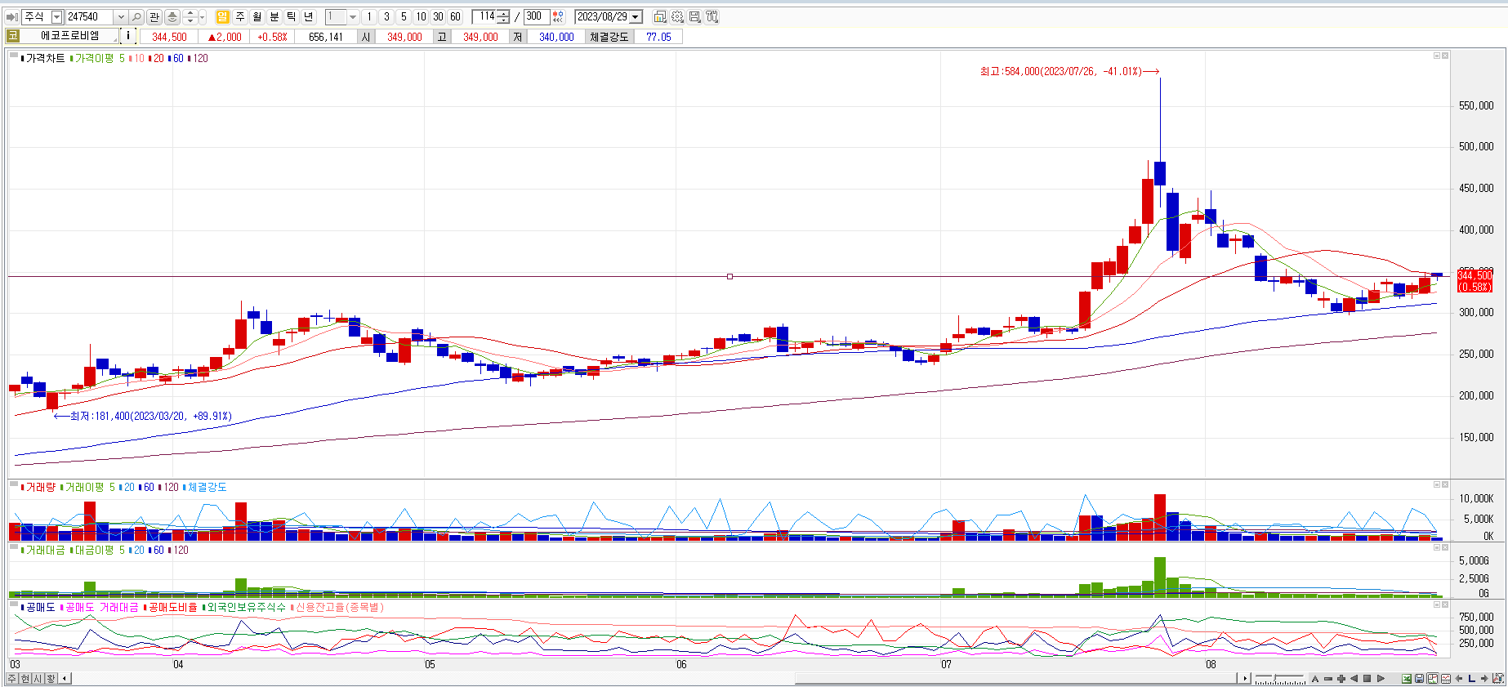Click the Excel export icon in bottom toolbar
1508x687 pixels.
(x=1407, y=678)
